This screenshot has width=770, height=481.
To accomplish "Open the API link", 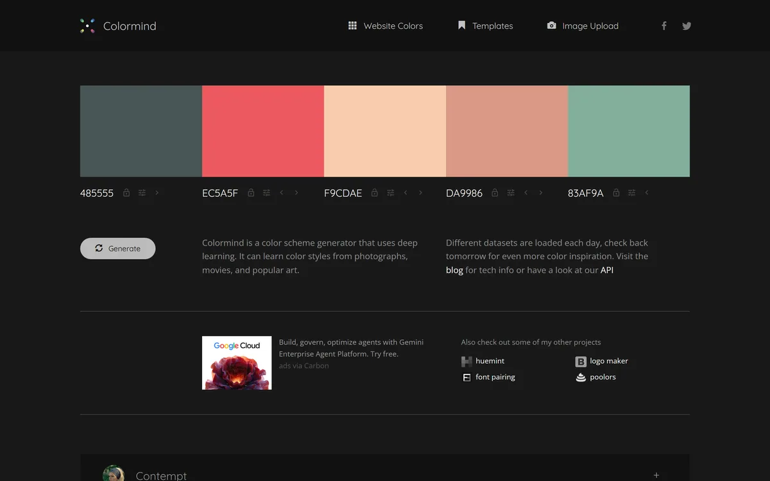I will pyautogui.click(x=607, y=270).
